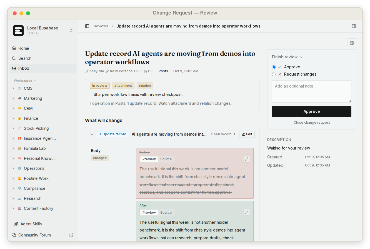The height and width of the screenshot is (249, 370).
Task: Expand the CMS tree item
Action: coord(13,88)
